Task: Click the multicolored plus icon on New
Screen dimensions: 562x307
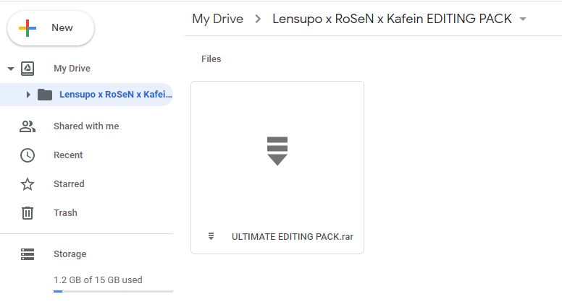Action: point(28,28)
